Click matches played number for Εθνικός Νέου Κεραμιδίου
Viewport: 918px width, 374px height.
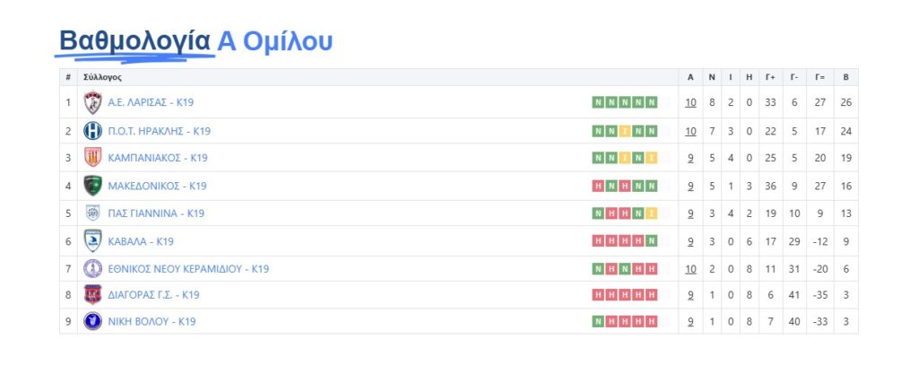(690, 269)
